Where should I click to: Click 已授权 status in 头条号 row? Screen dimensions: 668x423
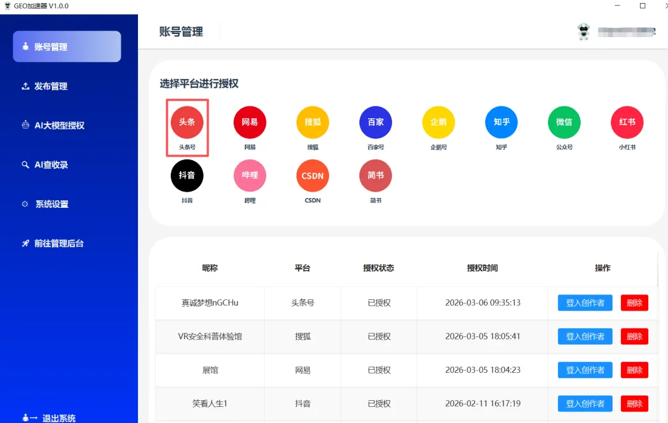coord(379,303)
